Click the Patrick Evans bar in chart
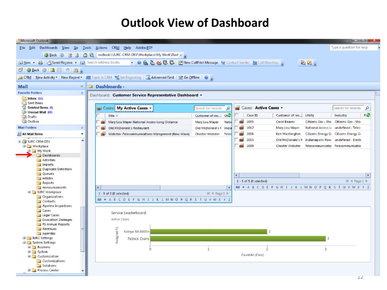This screenshot has height=290, width=387. (x=238, y=239)
